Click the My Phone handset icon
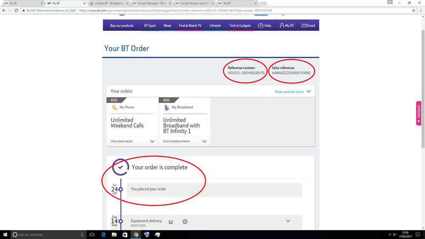Image resolution: width=425 pixels, height=239 pixels. 115,108
